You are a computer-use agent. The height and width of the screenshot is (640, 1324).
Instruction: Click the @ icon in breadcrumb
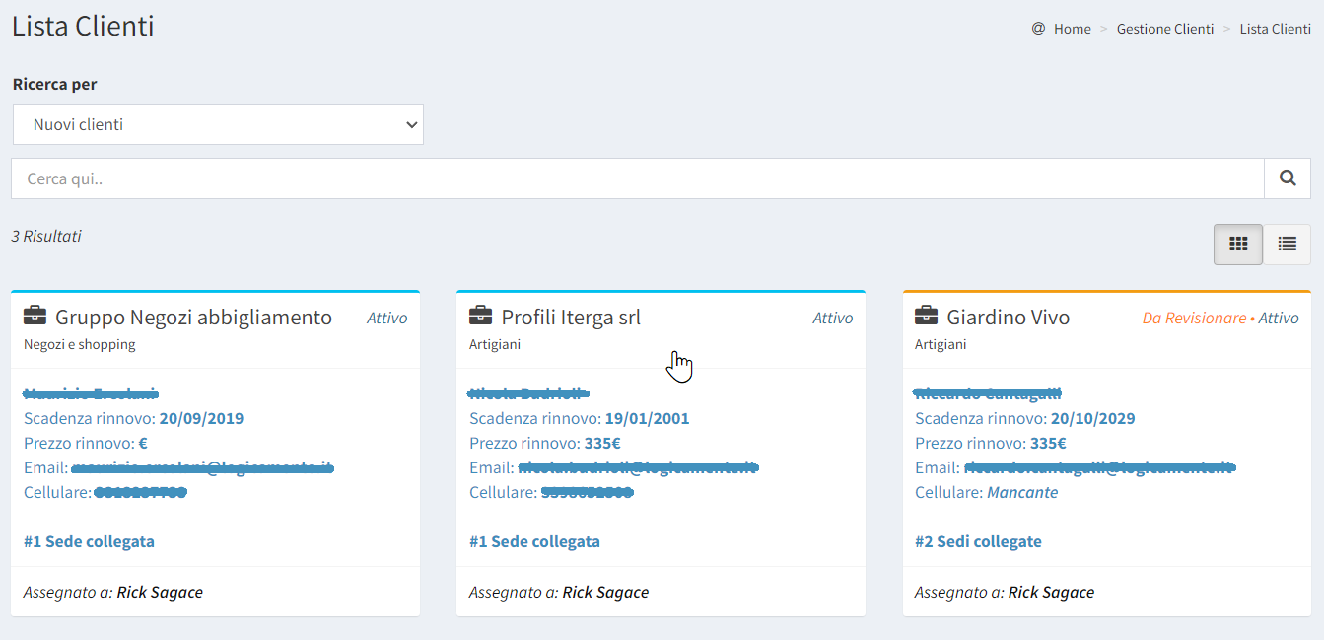pos(1038,29)
